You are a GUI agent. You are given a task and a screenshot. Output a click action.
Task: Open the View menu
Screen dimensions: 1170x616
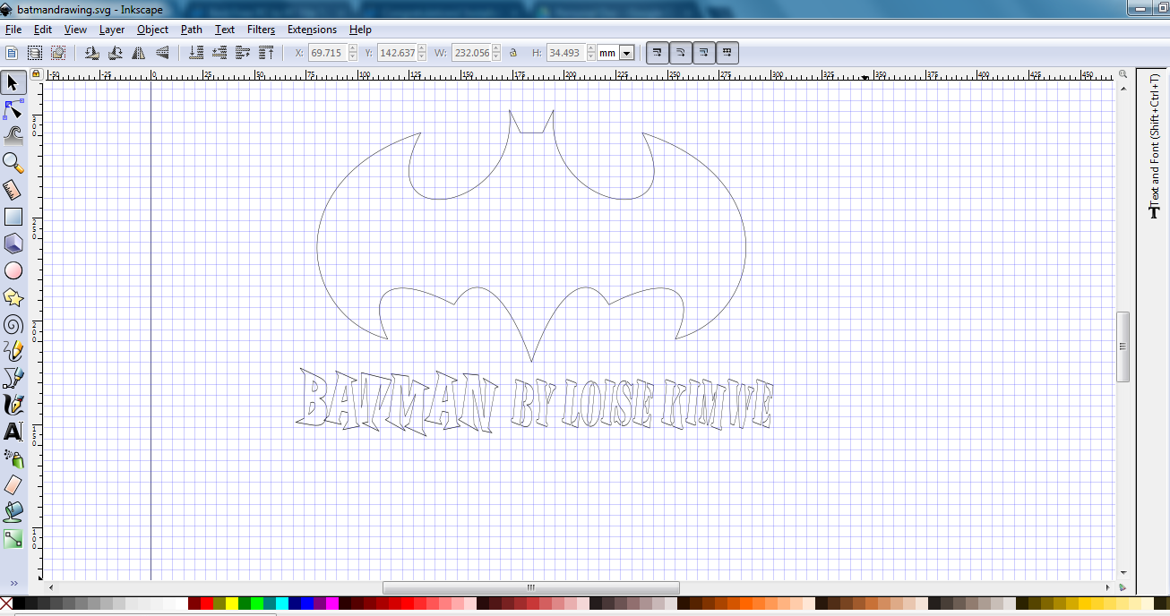(x=75, y=30)
